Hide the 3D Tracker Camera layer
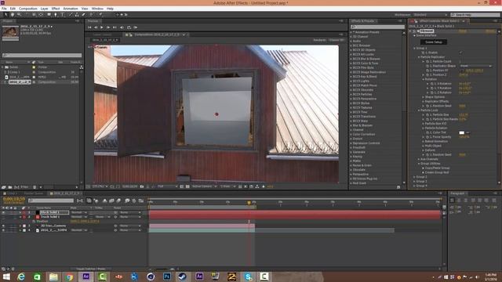The image size is (502, 282). pos(3,226)
